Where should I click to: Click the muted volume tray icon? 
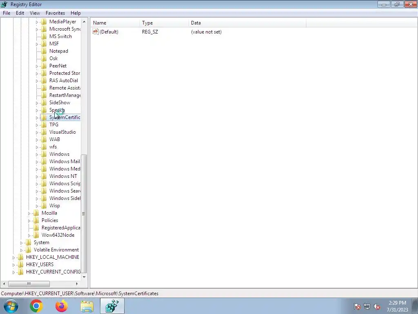click(377, 307)
